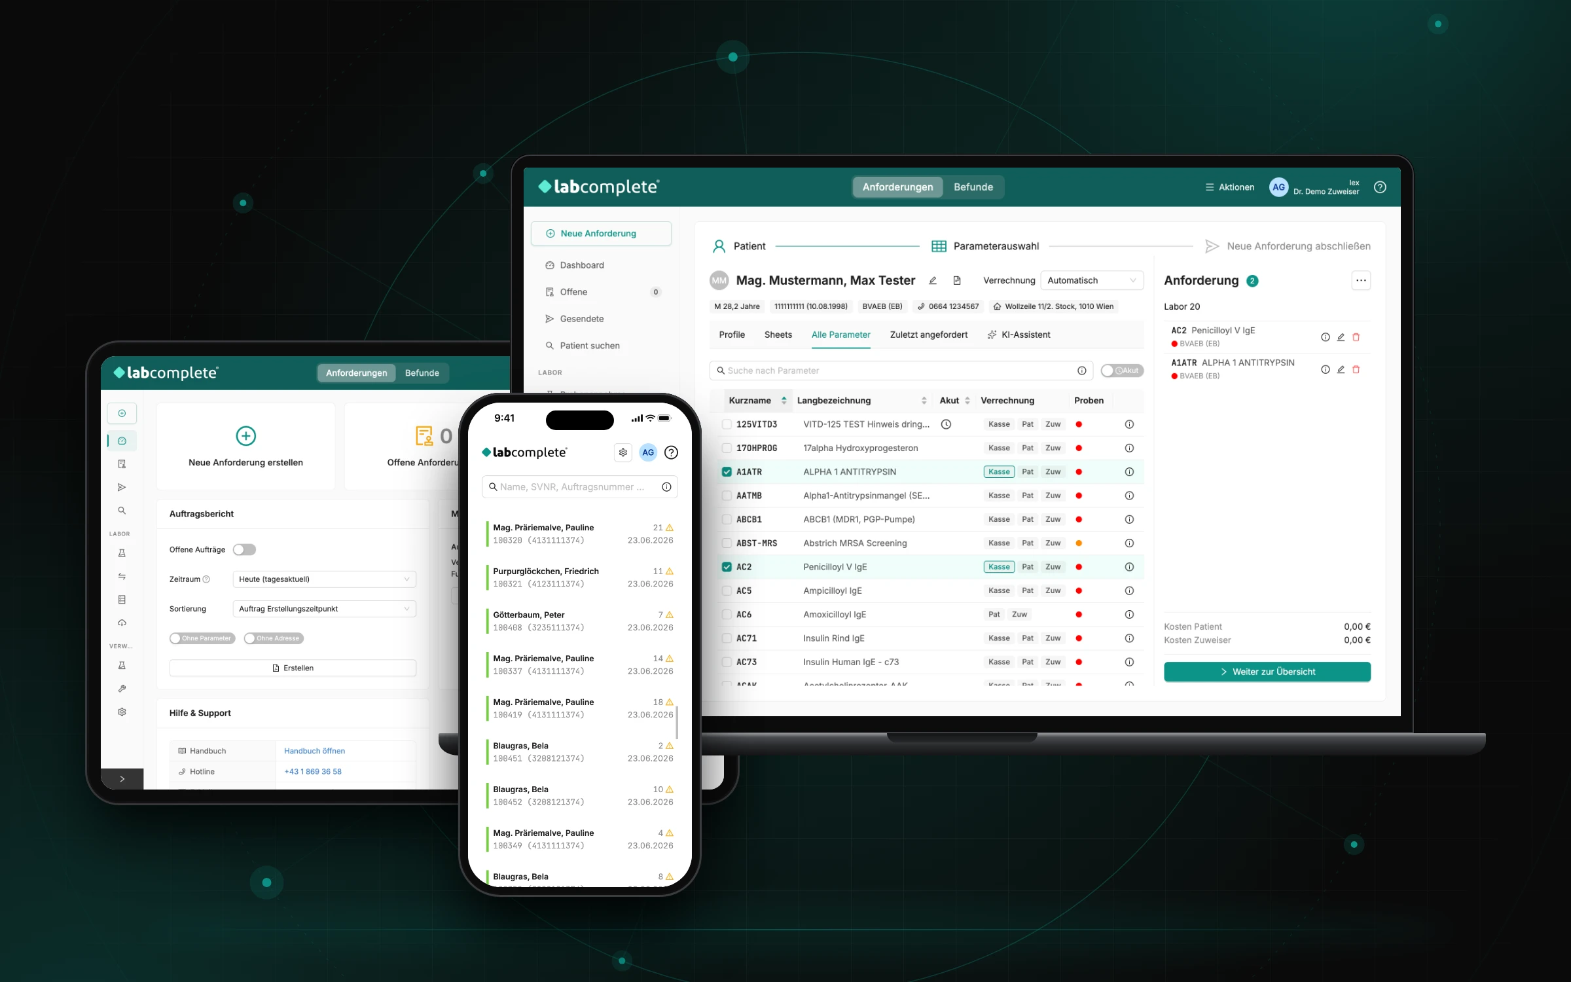Click Neue Anforderung button in laptop sidebar
This screenshot has width=1571, height=982.
click(x=601, y=234)
